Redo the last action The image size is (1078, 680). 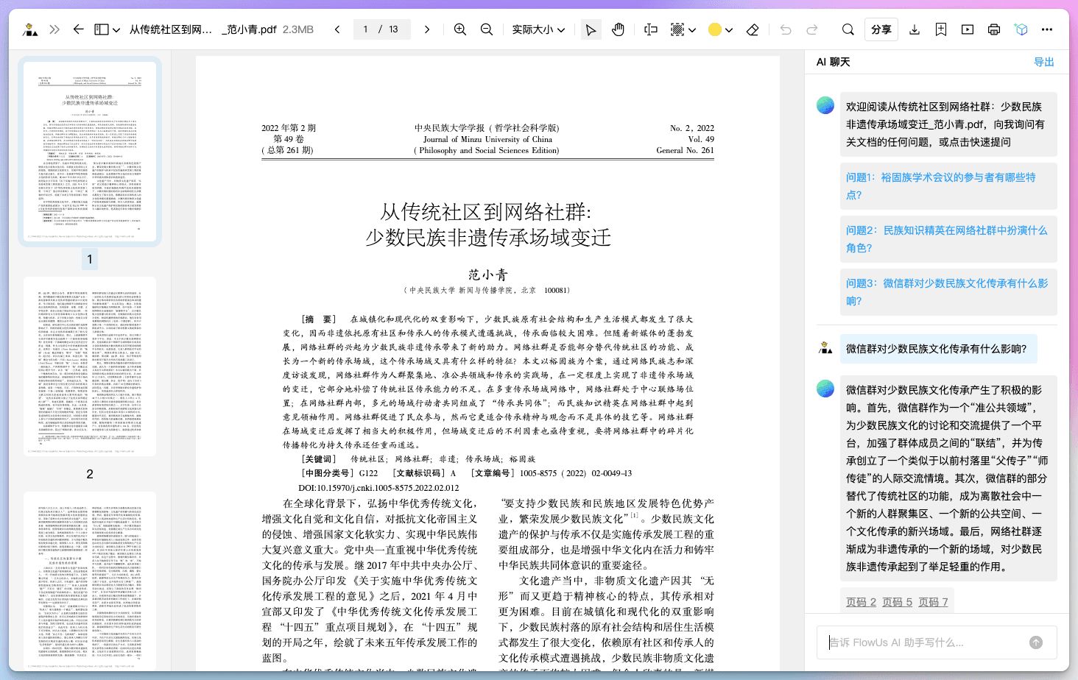[x=812, y=29]
